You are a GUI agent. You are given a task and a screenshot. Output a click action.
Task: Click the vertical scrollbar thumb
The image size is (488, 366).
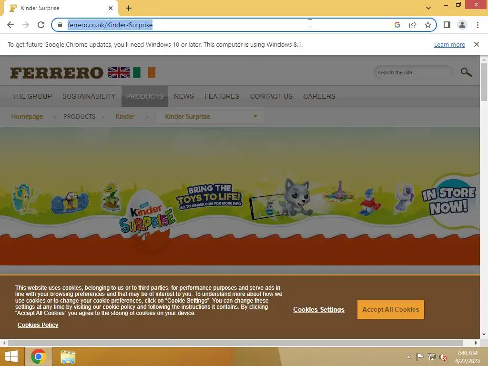tap(484, 82)
